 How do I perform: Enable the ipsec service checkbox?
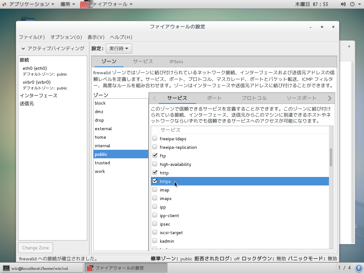pos(155,224)
